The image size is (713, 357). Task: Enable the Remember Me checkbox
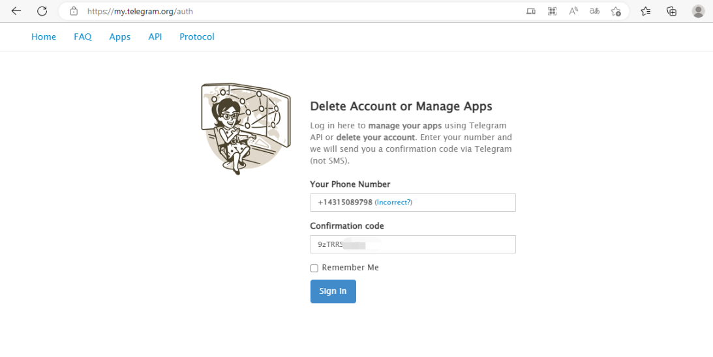pyautogui.click(x=314, y=268)
